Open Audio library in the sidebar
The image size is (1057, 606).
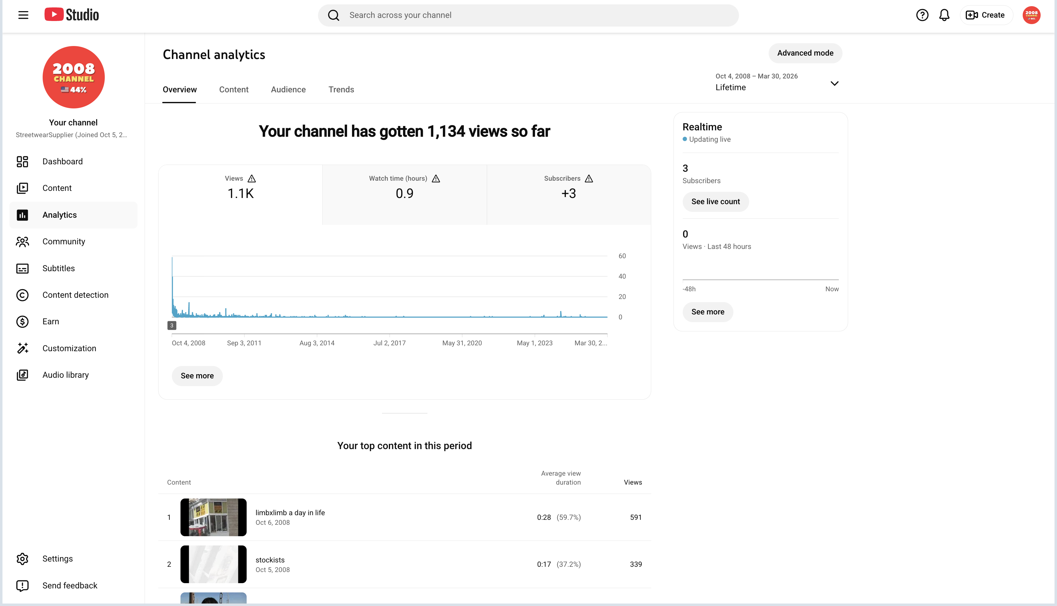[x=73, y=375]
